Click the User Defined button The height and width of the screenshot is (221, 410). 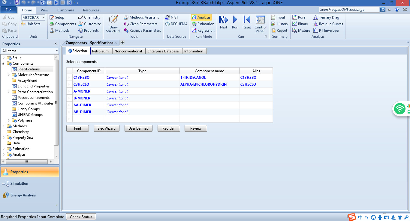(138, 128)
